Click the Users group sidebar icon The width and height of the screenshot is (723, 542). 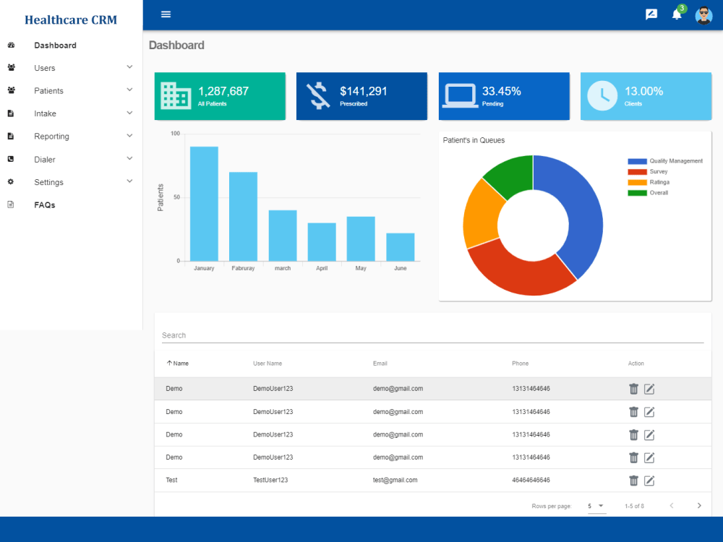click(11, 68)
